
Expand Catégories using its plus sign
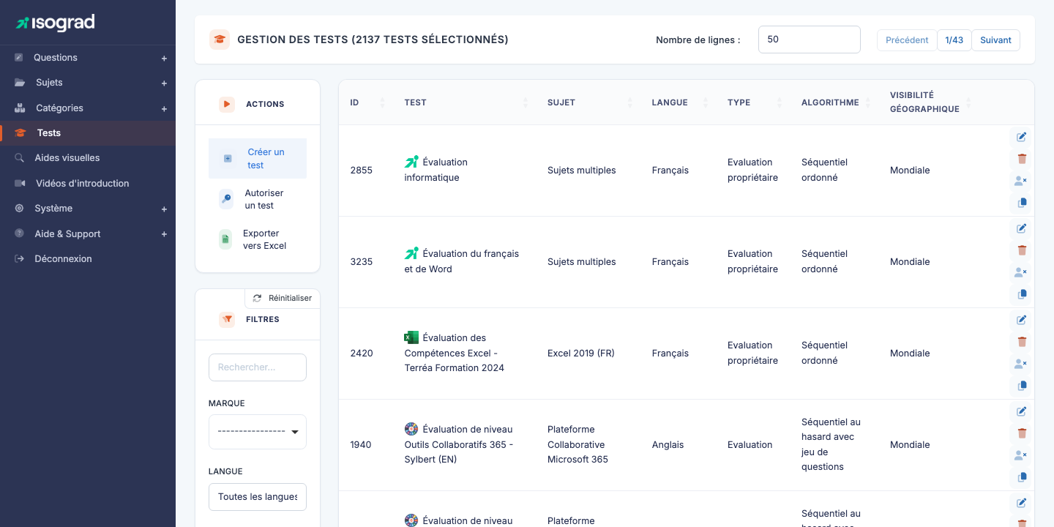point(164,108)
